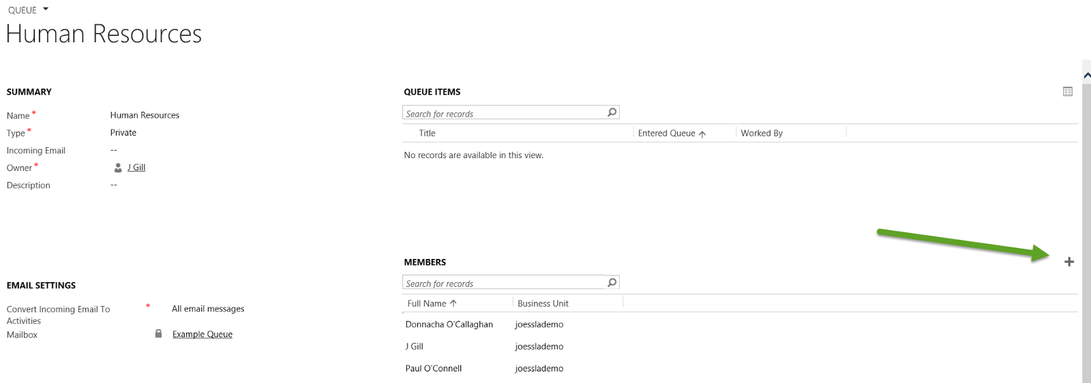Open the J Gill owner link
This screenshot has width=1091, height=383.
[x=136, y=168]
